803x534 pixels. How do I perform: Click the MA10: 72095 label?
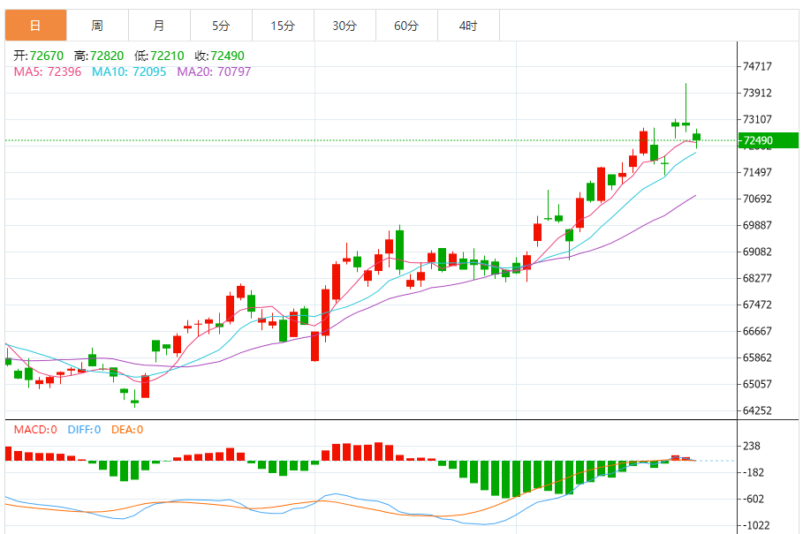coord(129,71)
